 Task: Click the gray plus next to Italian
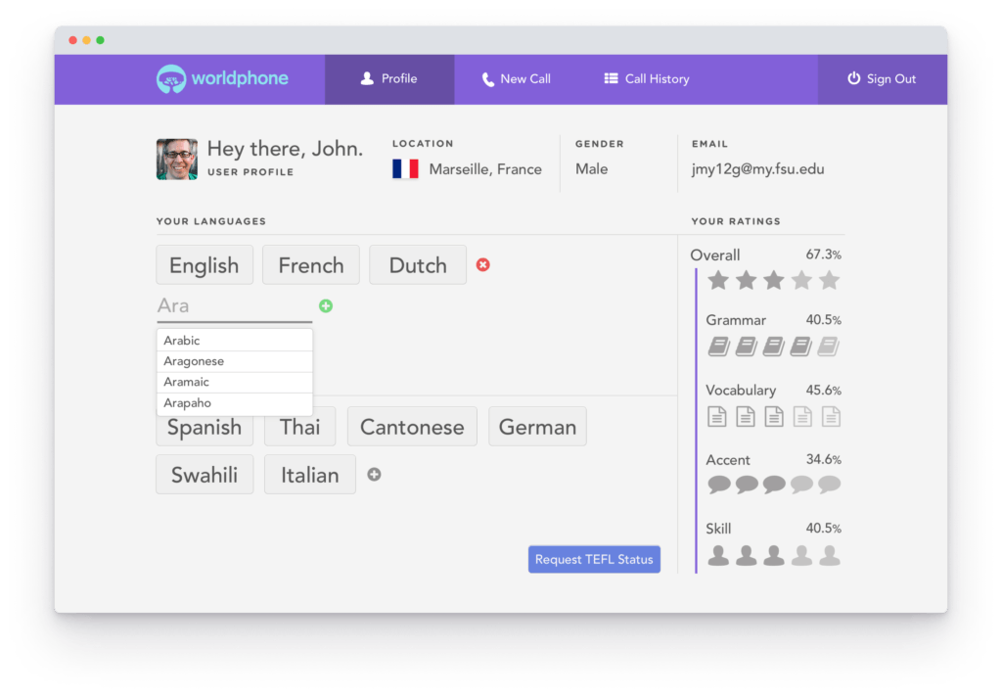point(374,474)
